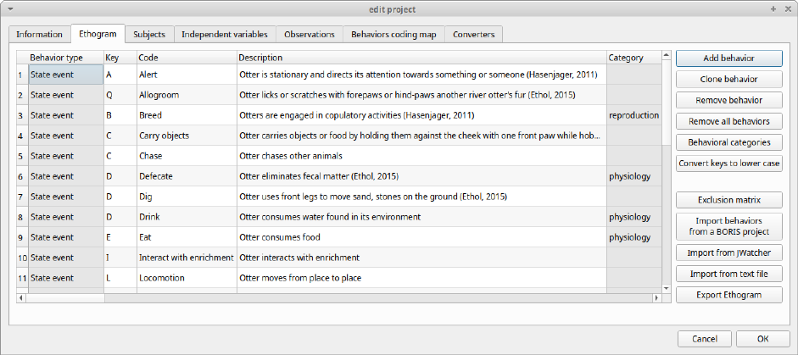The height and width of the screenshot is (355, 798).
Task: Confirm the dialog with OK
Action: click(762, 339)
